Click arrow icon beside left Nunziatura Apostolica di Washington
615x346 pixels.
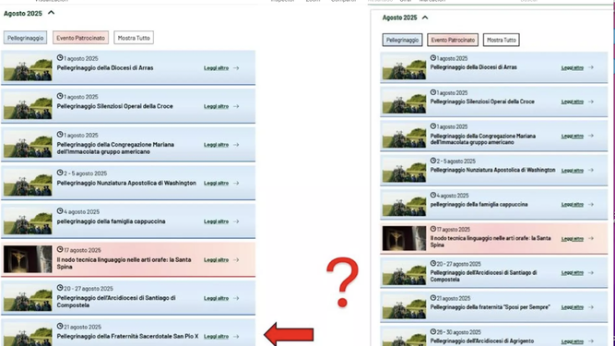point(236,184)
